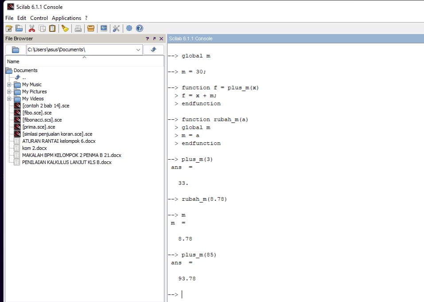
Task: Select the My Videos folder
Action: pyautogui.click(x=33, y=99)
